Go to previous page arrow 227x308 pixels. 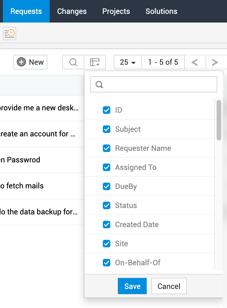[x=195, y=62]
